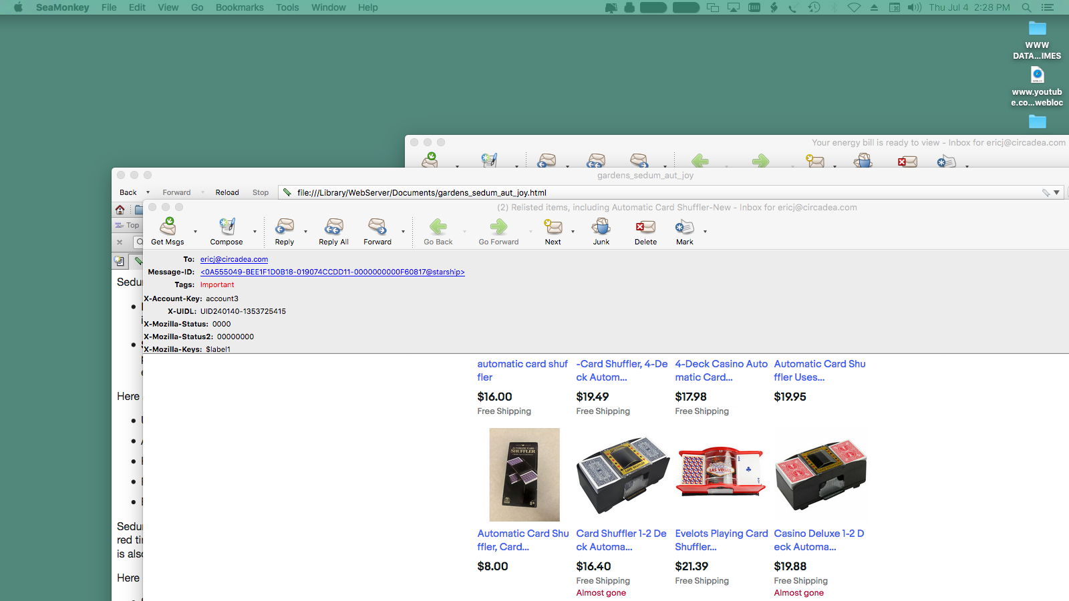Click the Reply icon

tap(285, 228)
